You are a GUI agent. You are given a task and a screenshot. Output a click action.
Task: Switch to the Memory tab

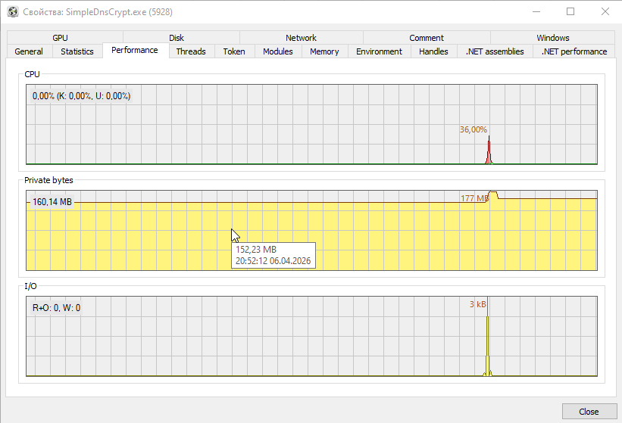[x=324, y=51]
